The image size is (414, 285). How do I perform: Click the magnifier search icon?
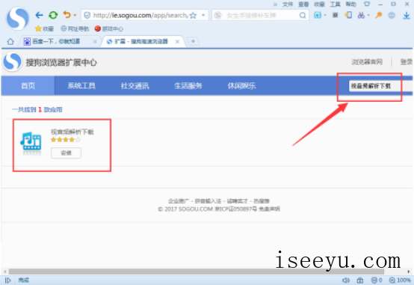(303, 15)
